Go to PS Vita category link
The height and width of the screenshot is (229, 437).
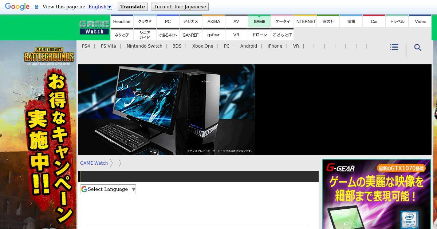click(109, 46)
